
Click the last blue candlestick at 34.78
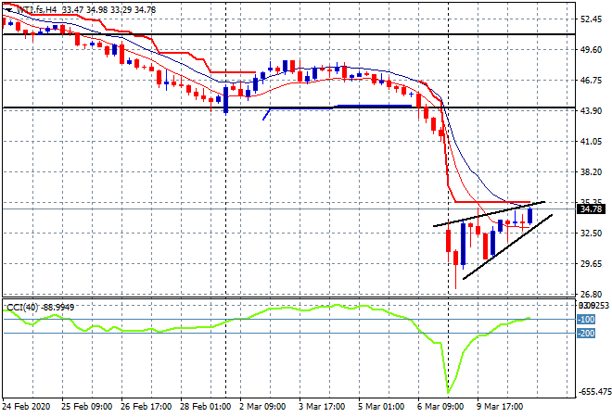(529, 216)
